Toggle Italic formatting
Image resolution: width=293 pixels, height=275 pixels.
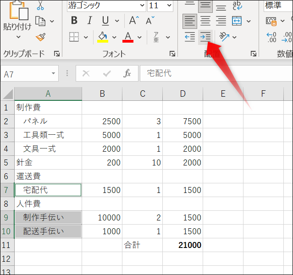click(x=90, y=20)
